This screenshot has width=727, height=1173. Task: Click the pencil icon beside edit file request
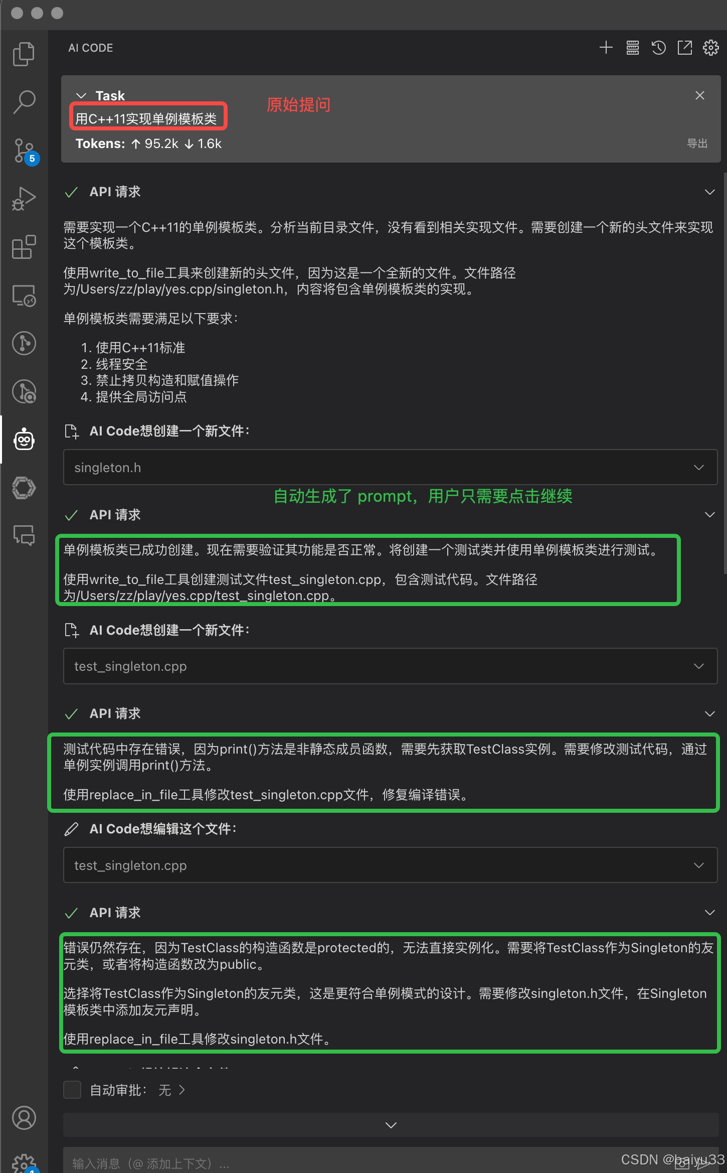pos(72,829)
